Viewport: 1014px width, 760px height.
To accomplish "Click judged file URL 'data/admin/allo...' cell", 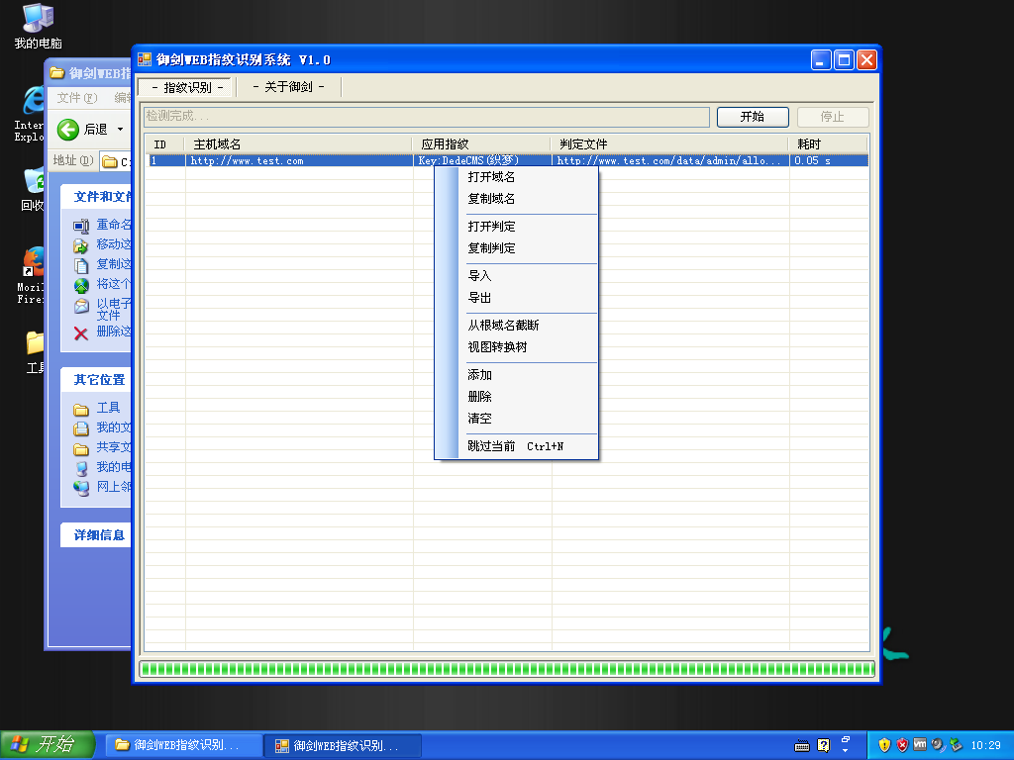I will coord(668,161).
